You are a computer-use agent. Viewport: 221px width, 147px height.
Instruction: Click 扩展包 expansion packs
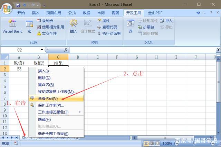click(x=146, y=27)
